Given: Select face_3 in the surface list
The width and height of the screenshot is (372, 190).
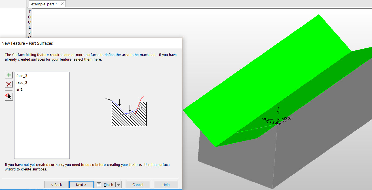Looking at the screenshot, I should tap(22, 76).
